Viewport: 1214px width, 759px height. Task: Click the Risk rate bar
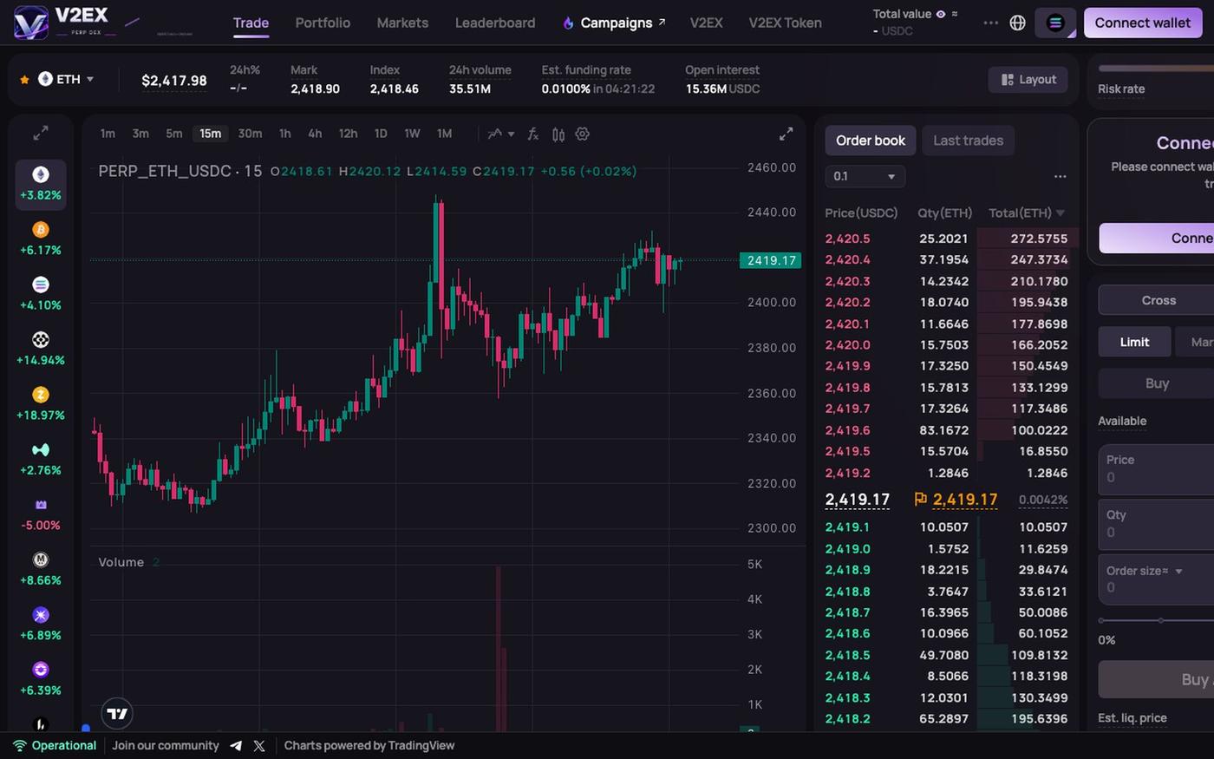pyautogui.click(x=1156, y=68)
